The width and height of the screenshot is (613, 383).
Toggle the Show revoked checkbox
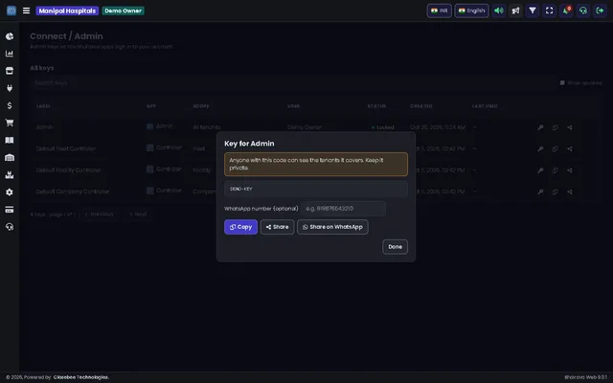coord(562,83)
